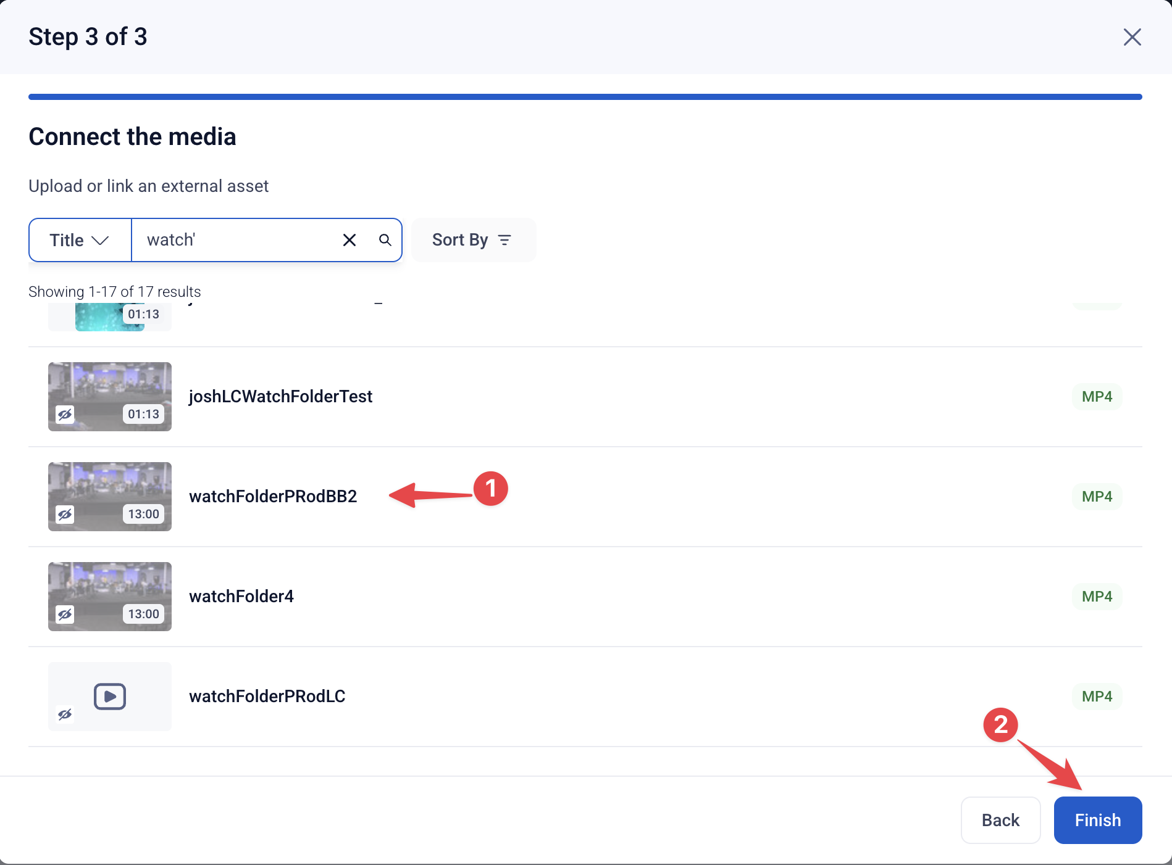Click the Connect the media heading
This screenshot has width=1172, height=865.
pos(132,137)
